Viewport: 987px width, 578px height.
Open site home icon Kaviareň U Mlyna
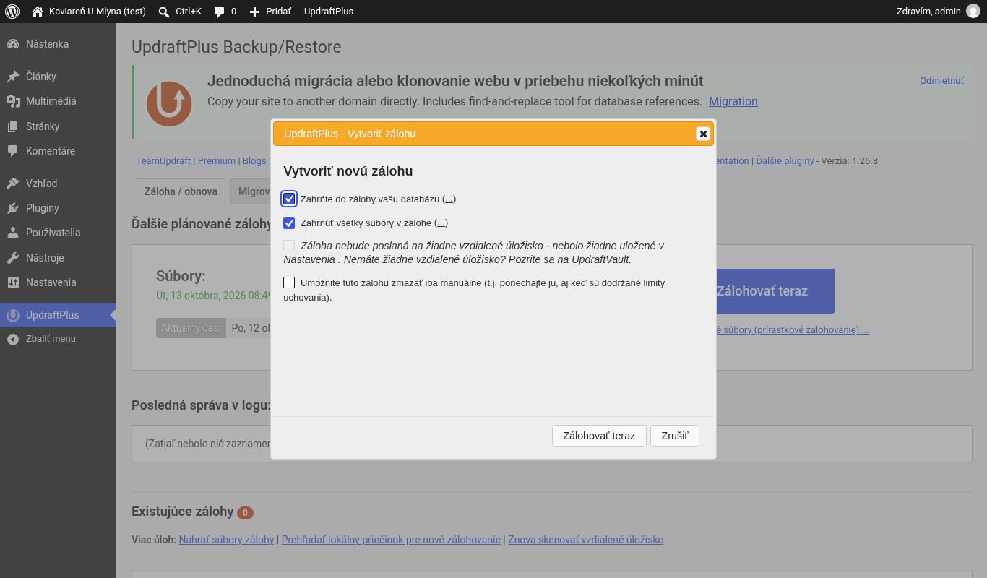38,12
